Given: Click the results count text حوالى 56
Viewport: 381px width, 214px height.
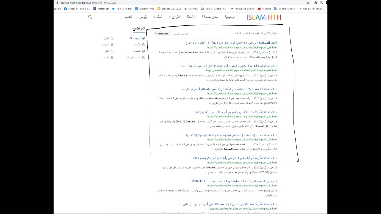Looking at the screenshot, I should coord(256,34).
